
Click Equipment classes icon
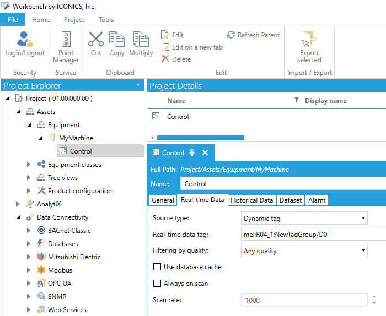[41, 165]
